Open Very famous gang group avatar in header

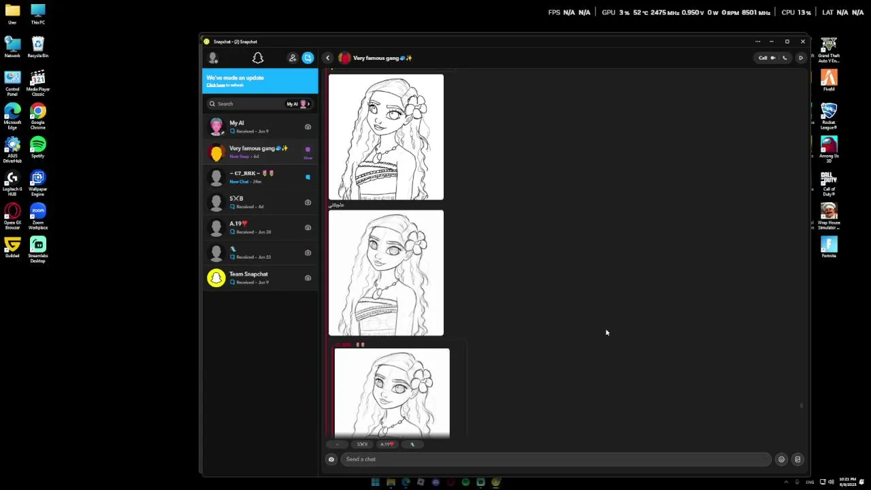[344, 58]
